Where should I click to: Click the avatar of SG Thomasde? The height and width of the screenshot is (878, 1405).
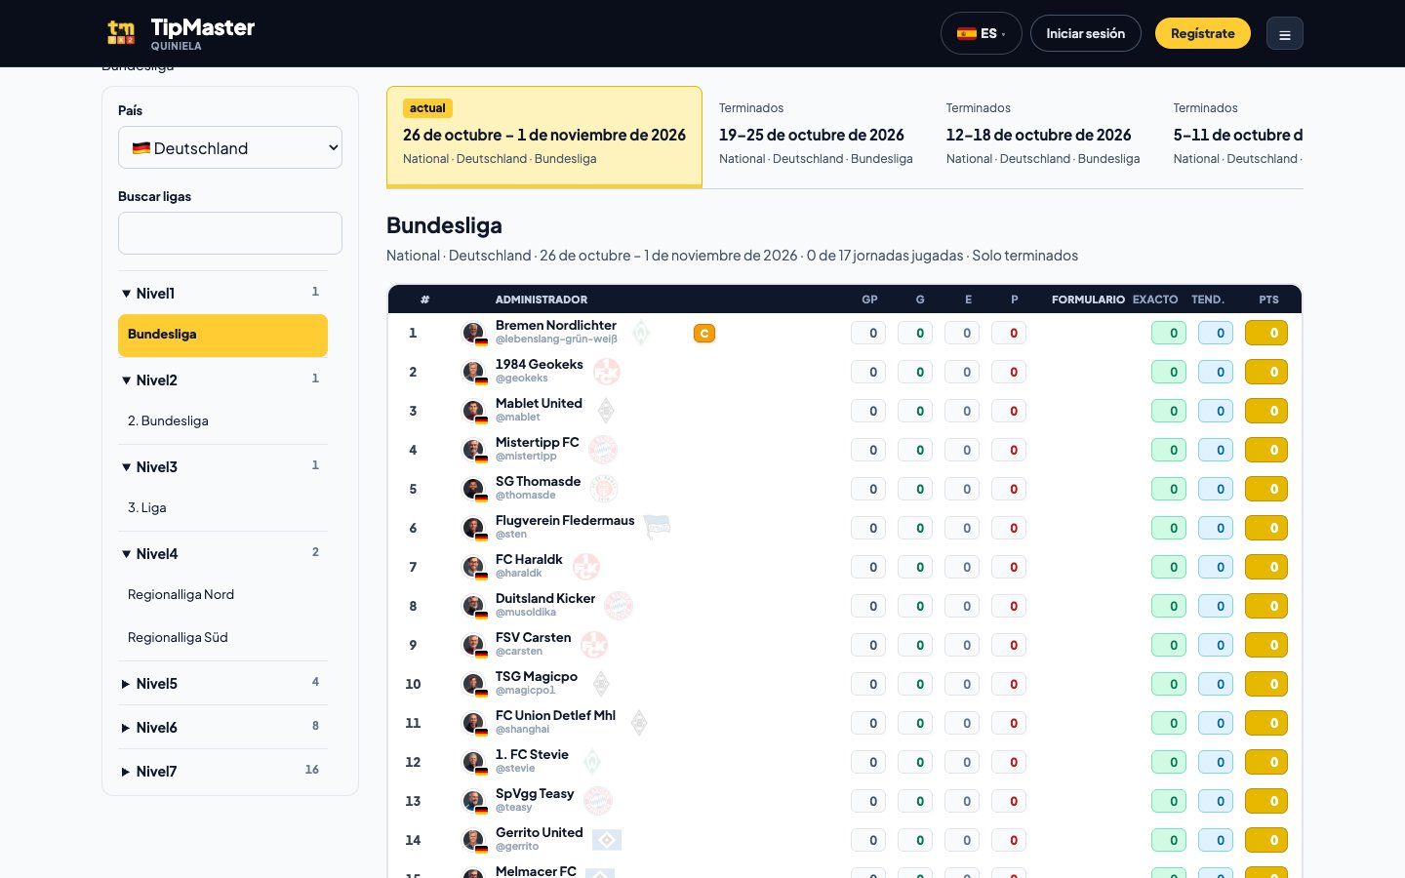[x=473, y=489]
